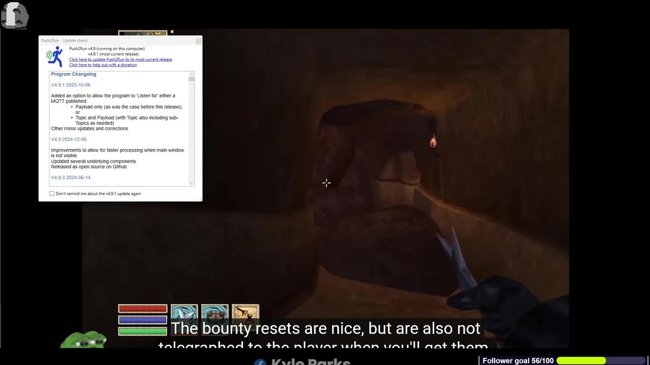This screenshot has height=365, width=650.
Task: Click 'Other minor updates and corrections' line
Action: click(x=89, y=128)
